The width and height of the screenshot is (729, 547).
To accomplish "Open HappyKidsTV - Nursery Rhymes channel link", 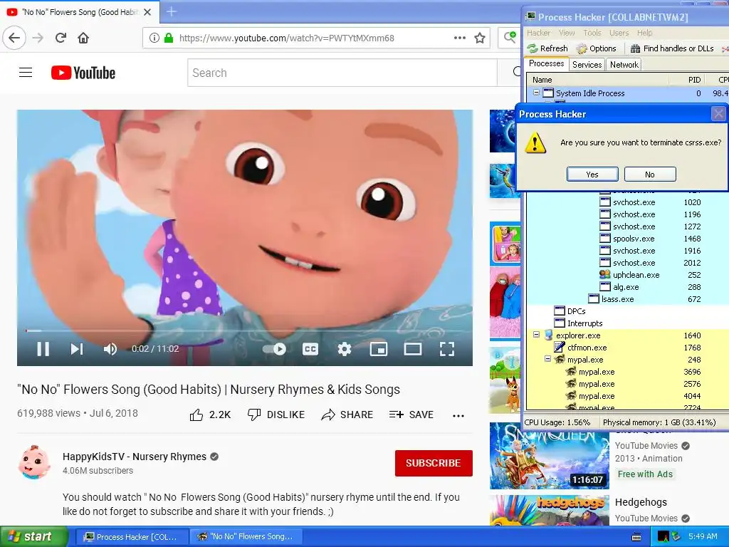I will pos(135,457).
